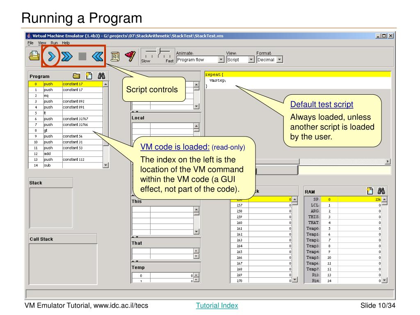420x315 pixels.
Task: Select program row 9 push constant 56
Action: pyautogui.click(x=65, y=136)
